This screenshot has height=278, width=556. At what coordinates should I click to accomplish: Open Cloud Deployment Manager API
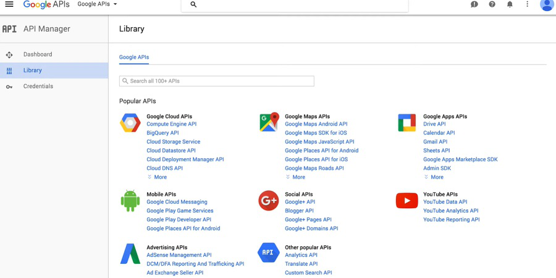(185, 159)
